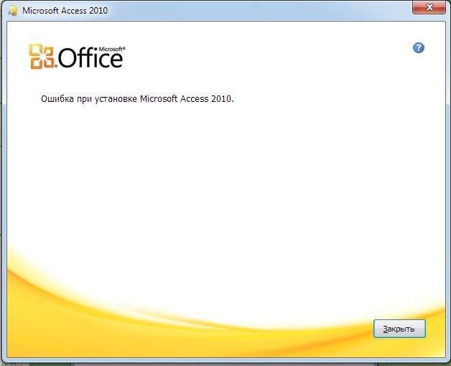Open the blue question mark help icon
Screen dimensions: 451x366
click(x=419, y=48)
